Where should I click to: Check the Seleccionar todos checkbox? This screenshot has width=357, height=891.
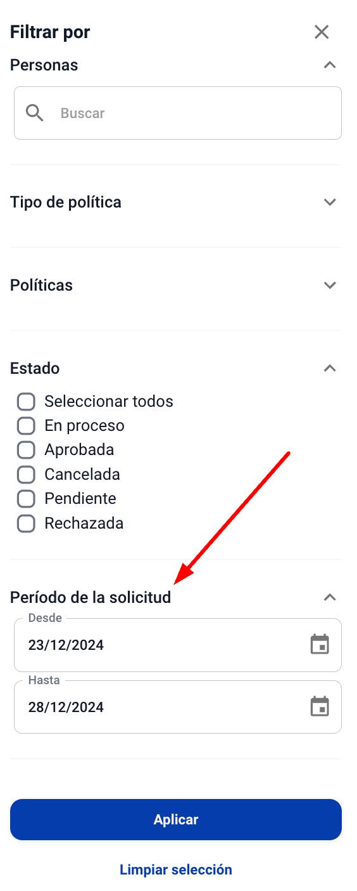pyautogui.click(x=26, y=402)
